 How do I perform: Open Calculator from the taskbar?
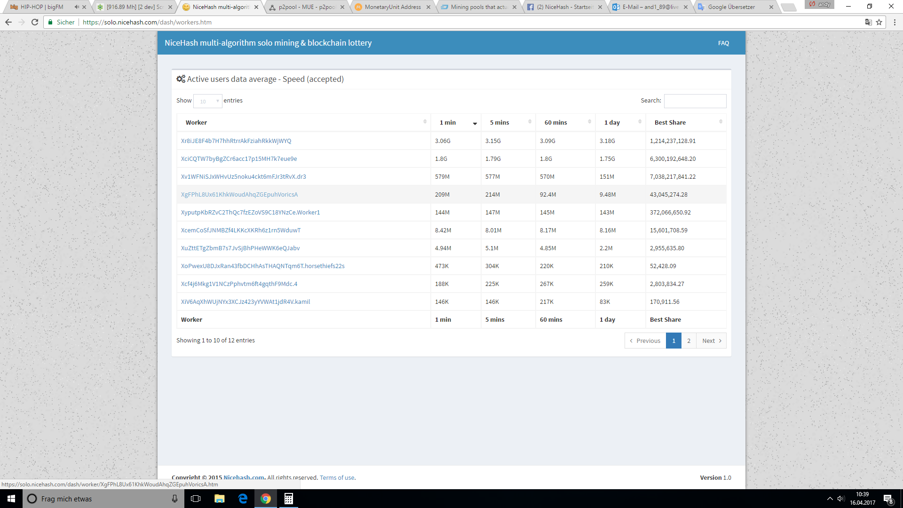pos(289,499)
